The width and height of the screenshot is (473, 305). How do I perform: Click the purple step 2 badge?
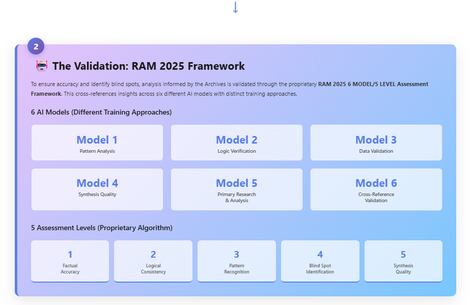tap(36, 46)
